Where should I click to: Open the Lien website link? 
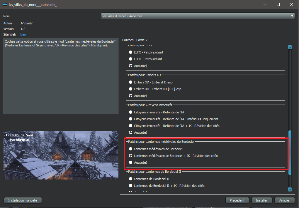coord(23,34)
